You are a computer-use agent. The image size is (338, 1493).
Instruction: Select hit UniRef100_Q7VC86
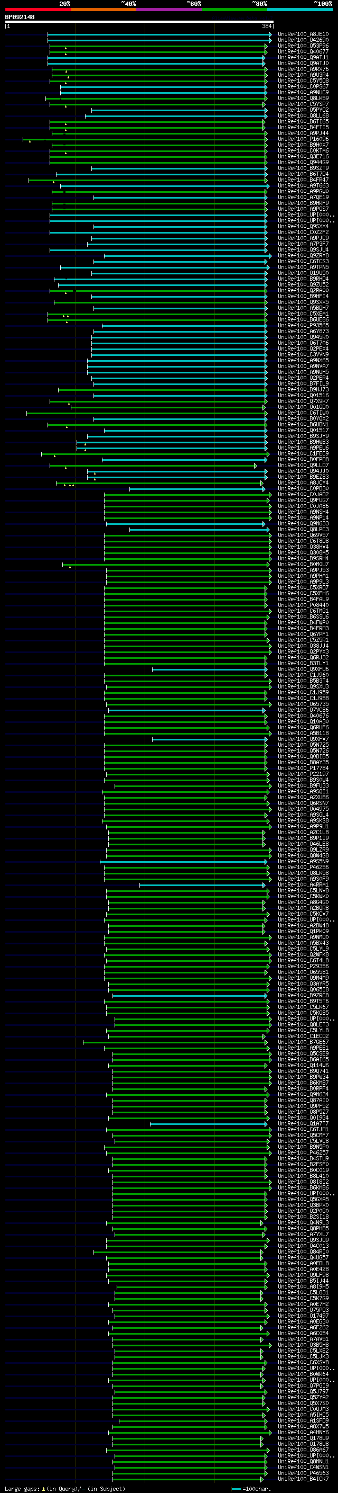click(303, 710)
